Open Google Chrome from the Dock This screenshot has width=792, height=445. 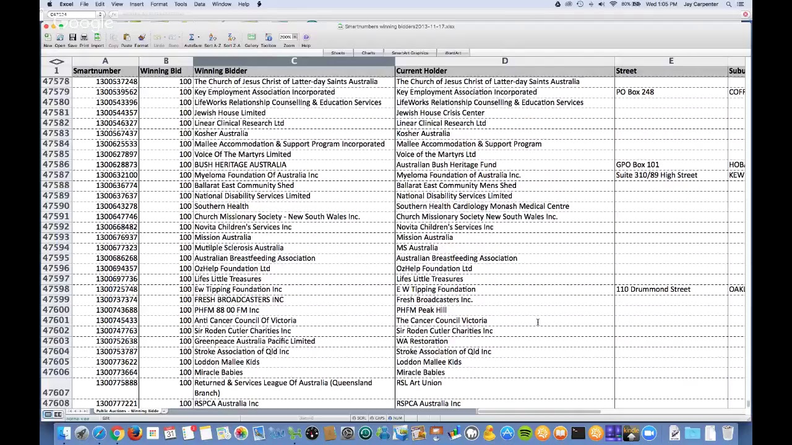click(117, 433)
